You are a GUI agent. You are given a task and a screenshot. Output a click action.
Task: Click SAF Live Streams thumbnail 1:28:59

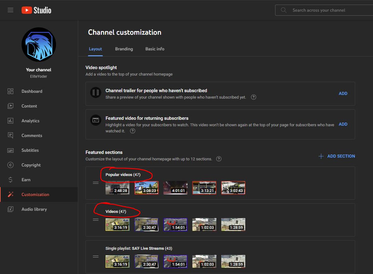pyautogui.click(x=233, y=262)
